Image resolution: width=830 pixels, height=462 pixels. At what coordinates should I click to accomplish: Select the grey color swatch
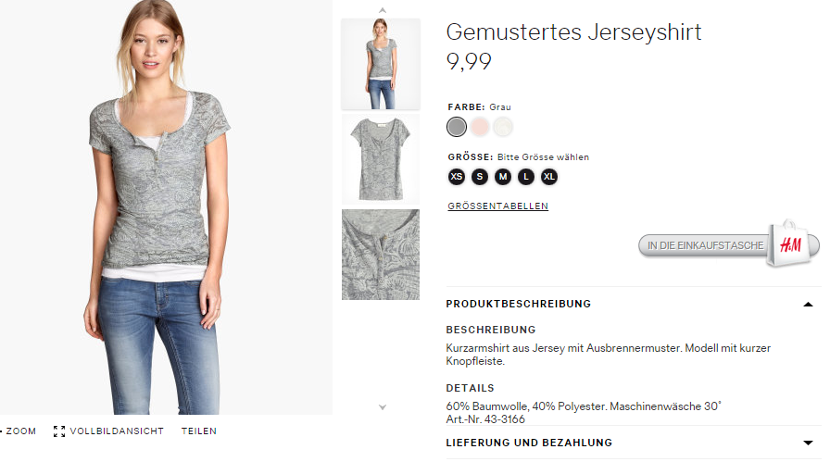(x=457, y=127)
